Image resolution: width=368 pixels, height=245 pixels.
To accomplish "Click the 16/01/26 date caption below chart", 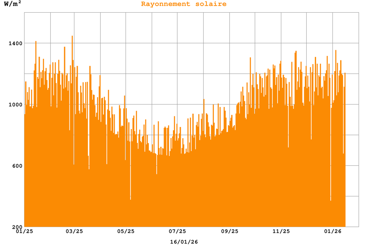I will (184, 242).
